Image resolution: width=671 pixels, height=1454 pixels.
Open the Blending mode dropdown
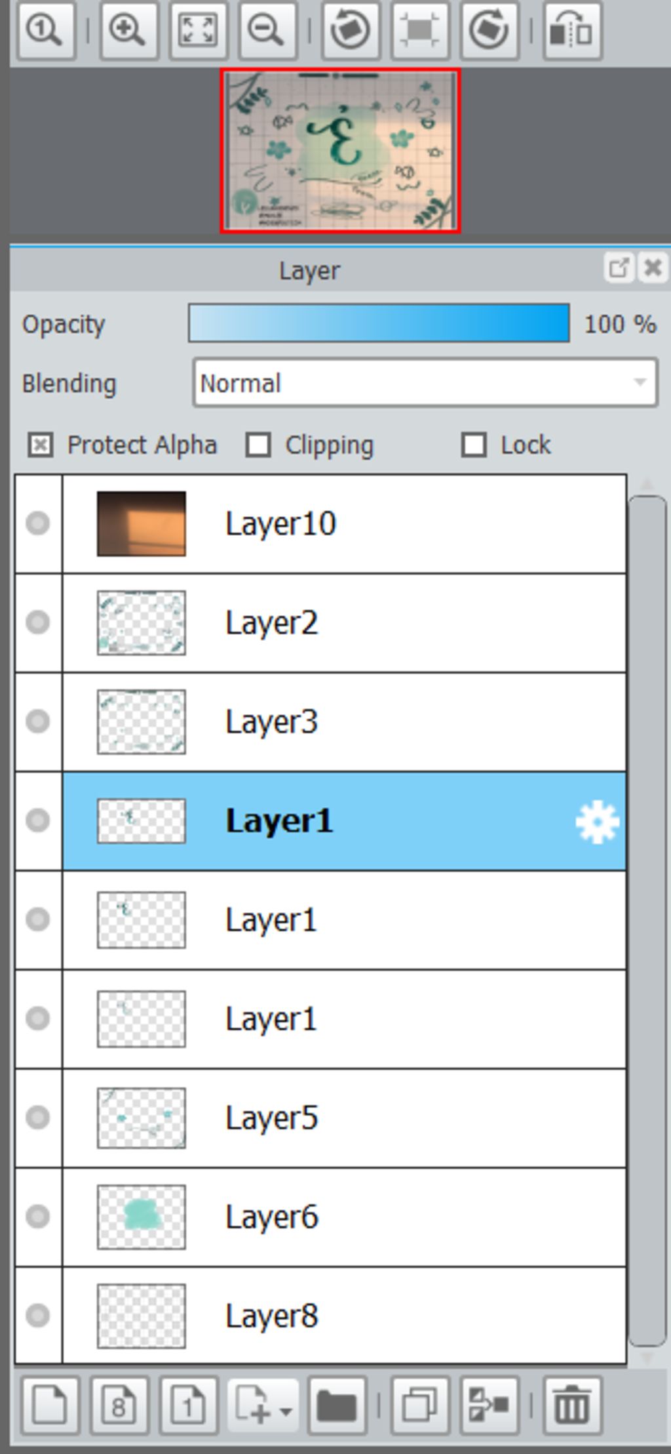coord(425,383)
